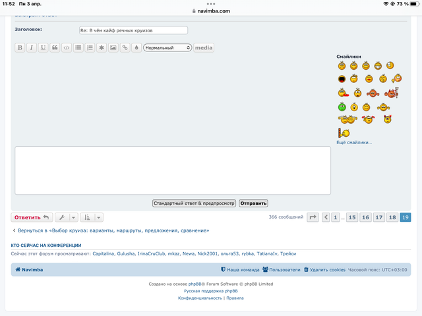This screenshot has height=316, width=422.
Task: Add list item asterisk button
Action: click(x=102, y=48)
